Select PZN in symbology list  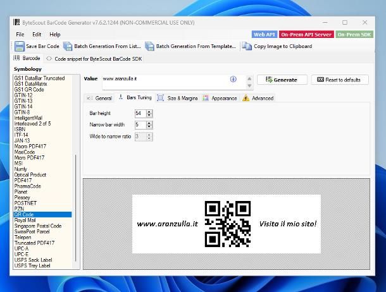(19, 209)
